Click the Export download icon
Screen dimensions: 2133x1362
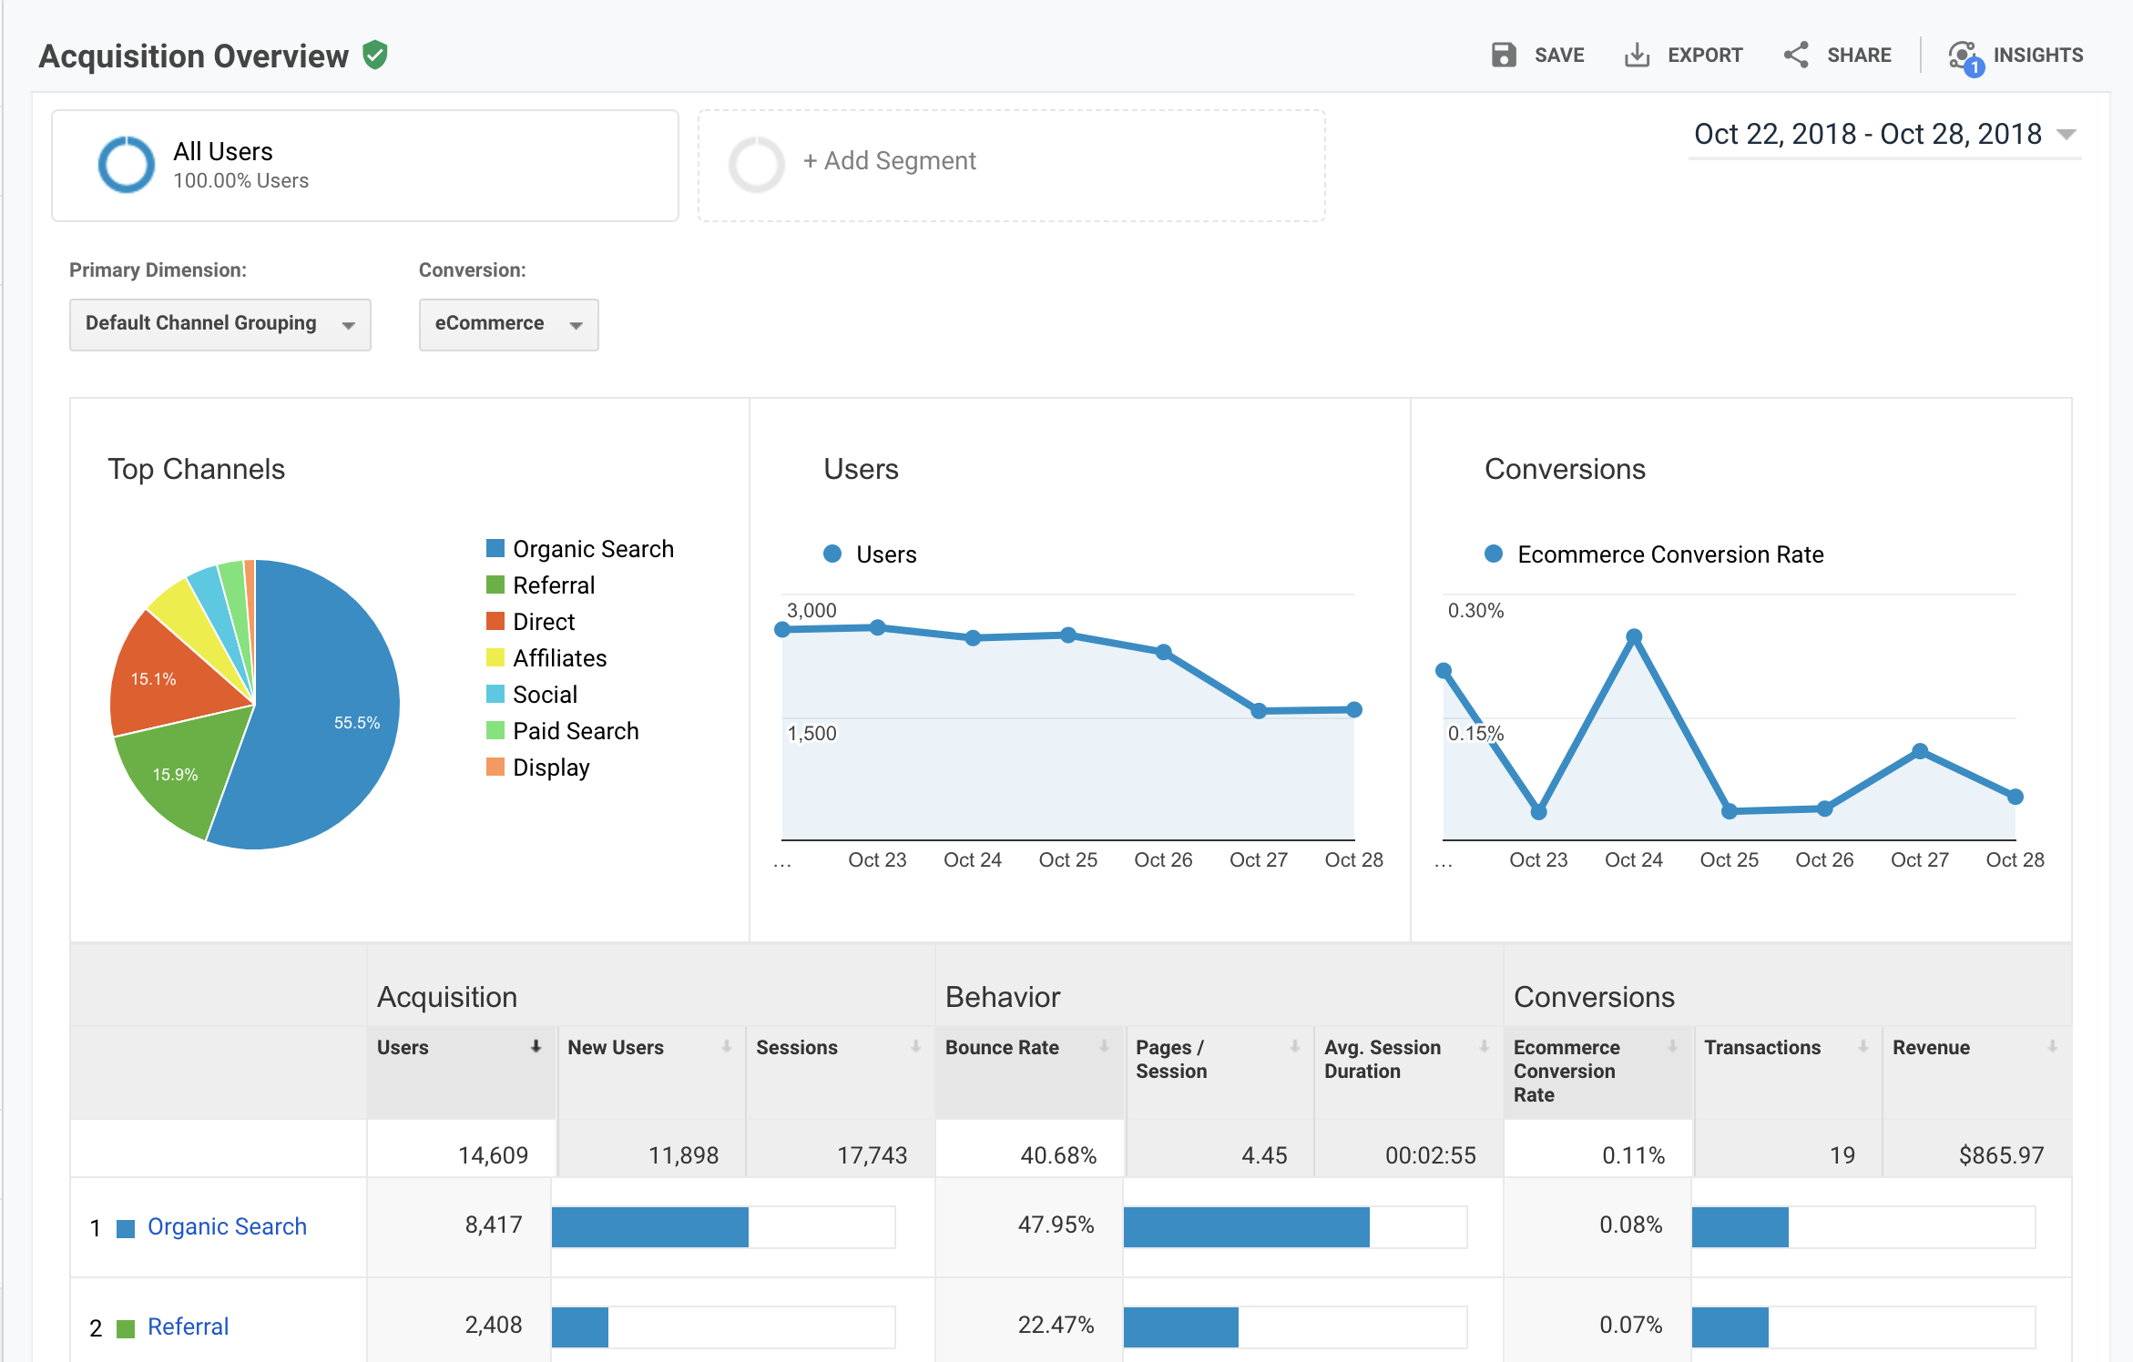1637,55
